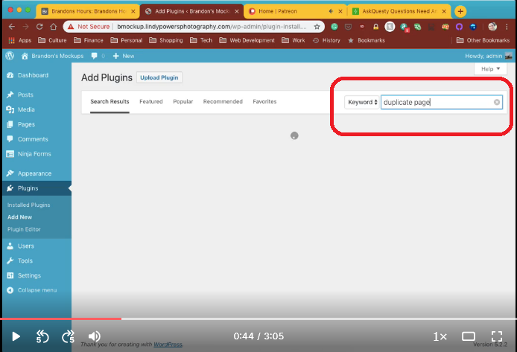Open Howdy, admin account menu
517x352 pixels.
[x=488, y=56]
